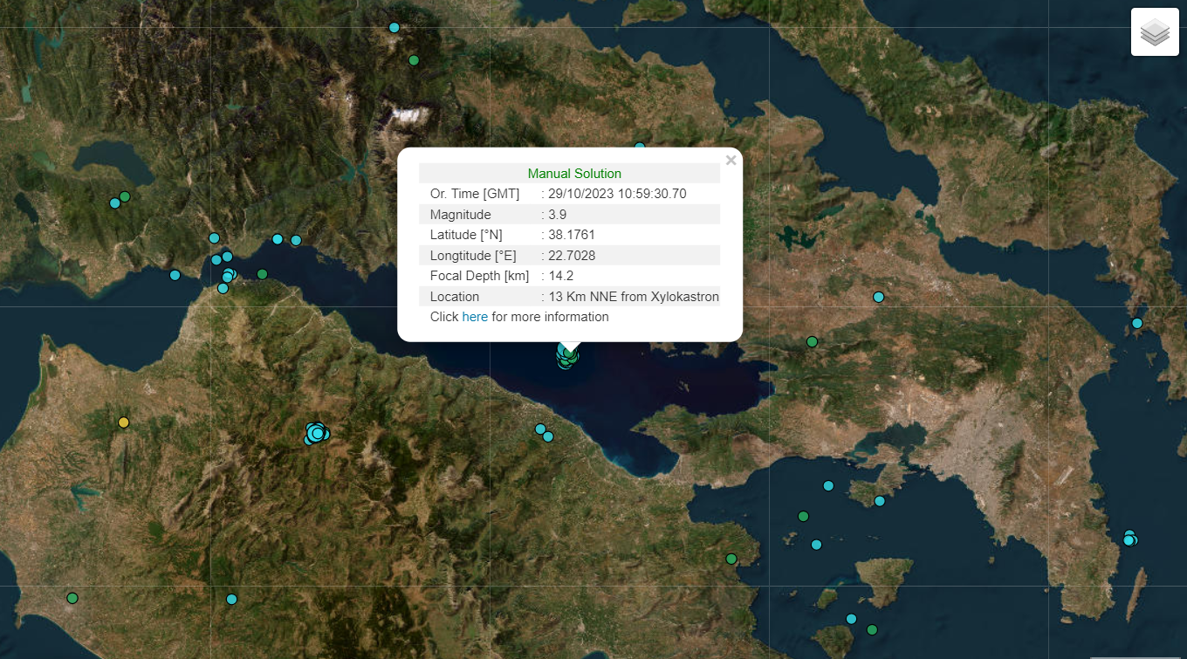The width and height of the screenshot is (1187, 659).
Task: Select the topmost cyan earthquake marker
Action: (394, 28)
